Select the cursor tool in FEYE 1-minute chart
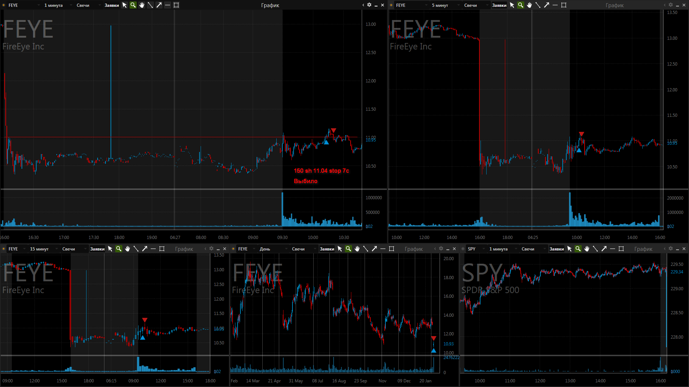Image resolution: width=689 pixels, height=387 pixels. click(x=125, y=5)
